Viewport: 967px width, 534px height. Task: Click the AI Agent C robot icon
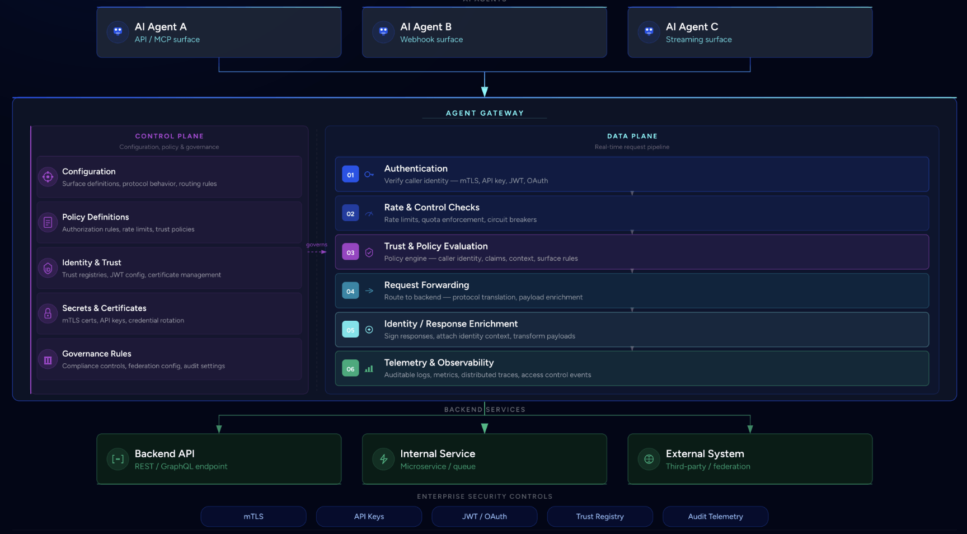649,31
